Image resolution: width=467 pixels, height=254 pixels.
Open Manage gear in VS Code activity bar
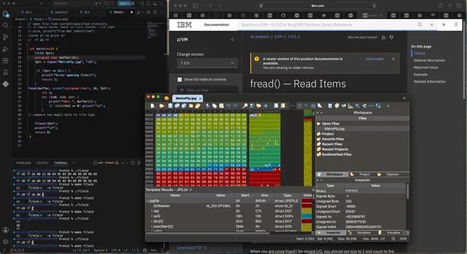point(5,242)
